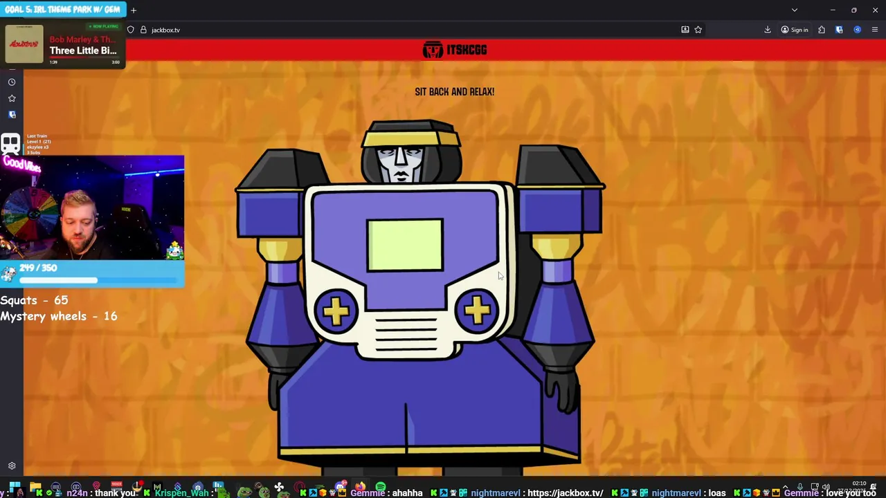Bookmark this page with the star icon
The width and height of the screenshot is (886, 498).
[698, 30]
